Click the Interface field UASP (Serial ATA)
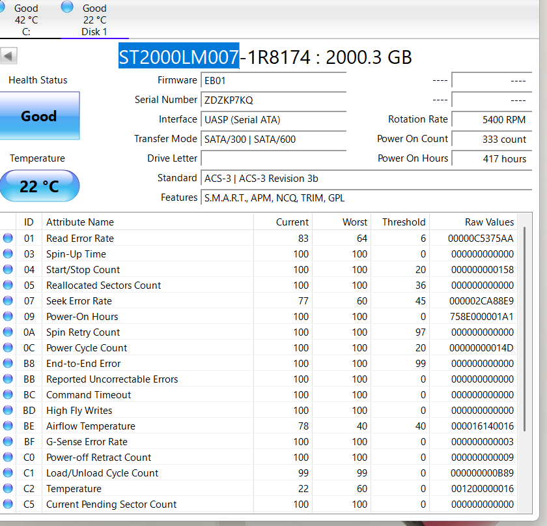 (273, 119)
